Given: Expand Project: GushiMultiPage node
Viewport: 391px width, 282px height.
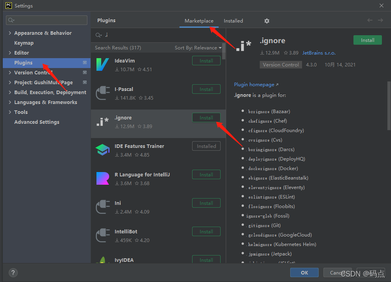Looking at the screenshot, I should (x=10, y=82).
